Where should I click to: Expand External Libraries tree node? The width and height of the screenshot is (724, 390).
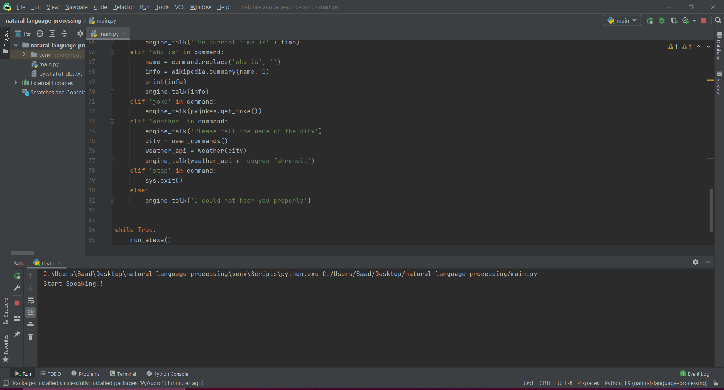(x=15, y=83)
